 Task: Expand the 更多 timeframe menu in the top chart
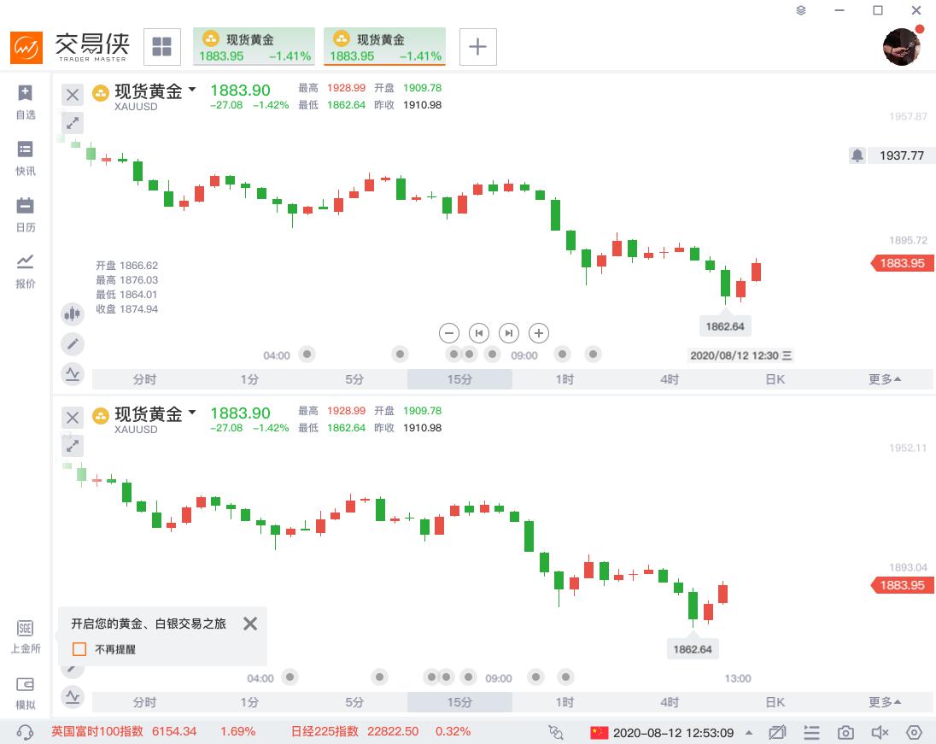[x=885, y=379]
